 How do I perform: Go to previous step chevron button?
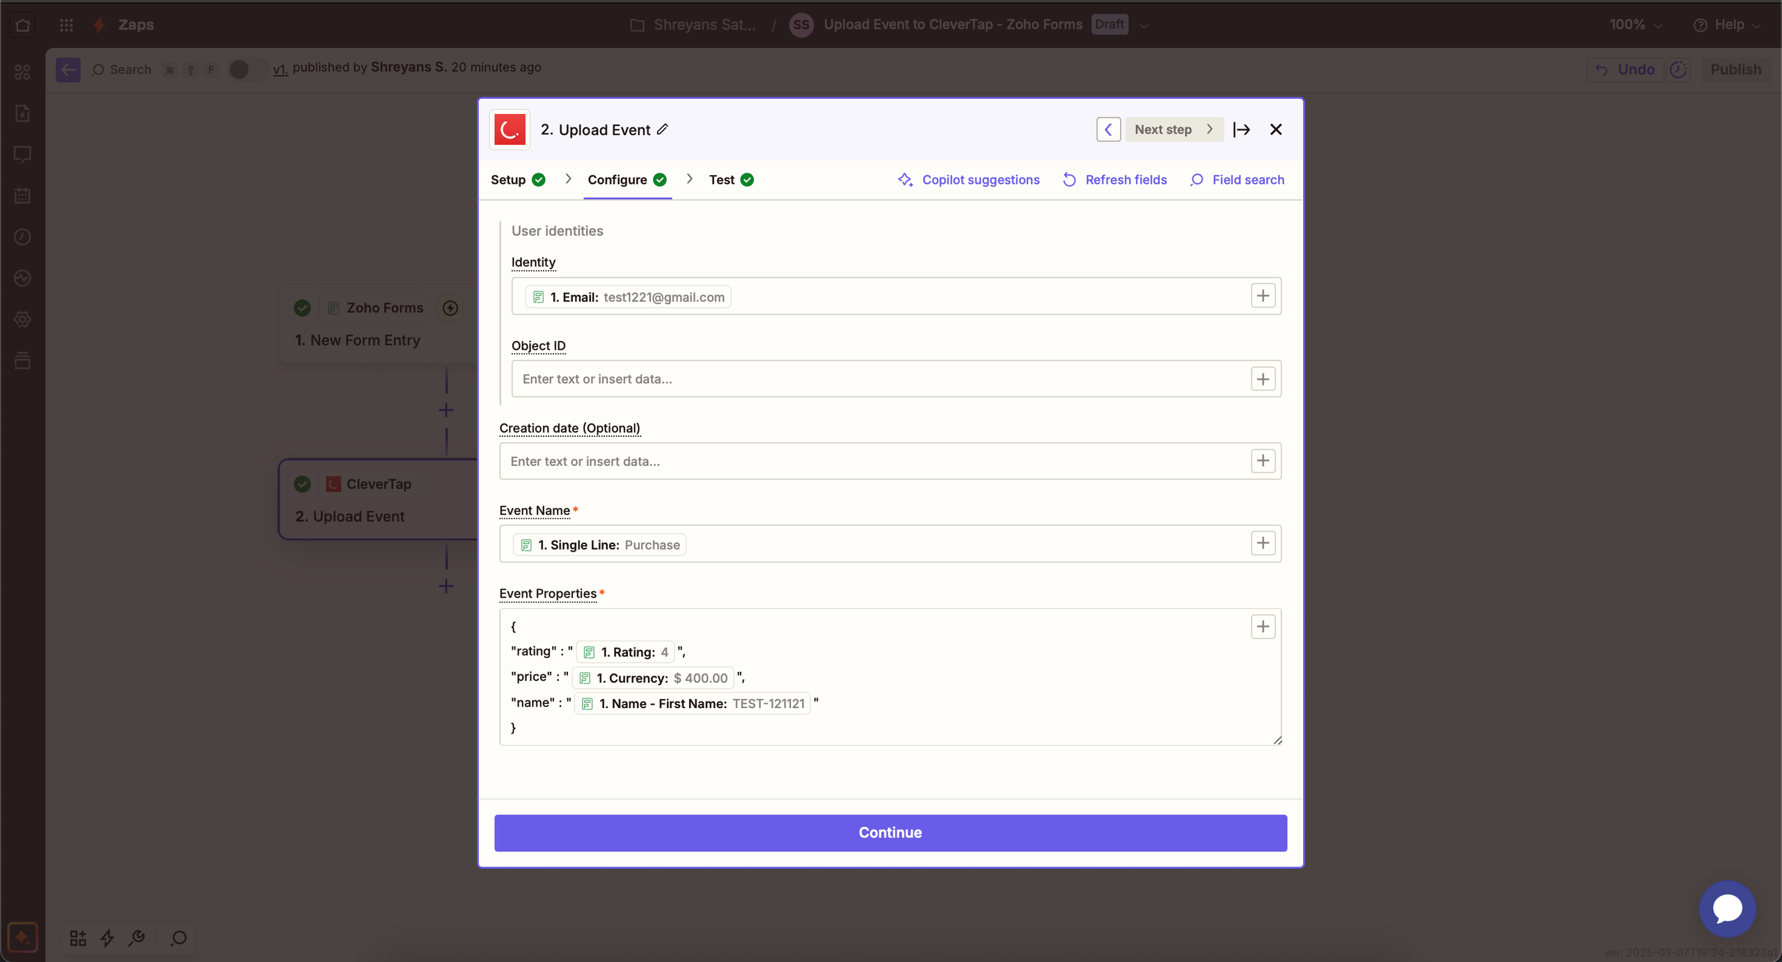pyautogui.click(x=1108, y=129)
